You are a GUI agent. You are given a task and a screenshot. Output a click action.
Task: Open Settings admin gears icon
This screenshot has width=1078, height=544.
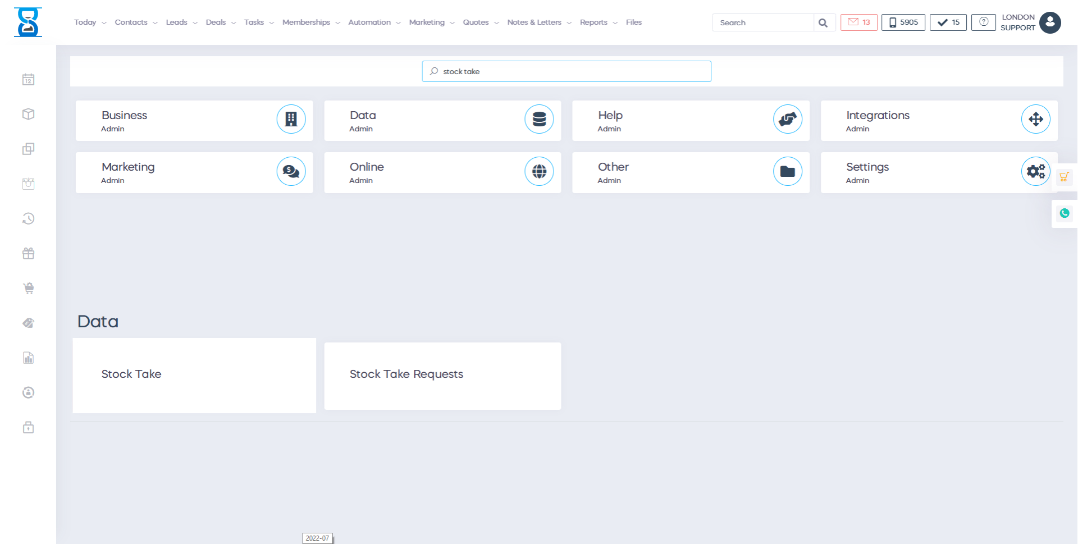(x=1035, y=171)
